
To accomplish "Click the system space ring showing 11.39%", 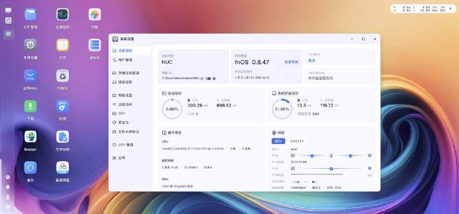I will point(282,109).
